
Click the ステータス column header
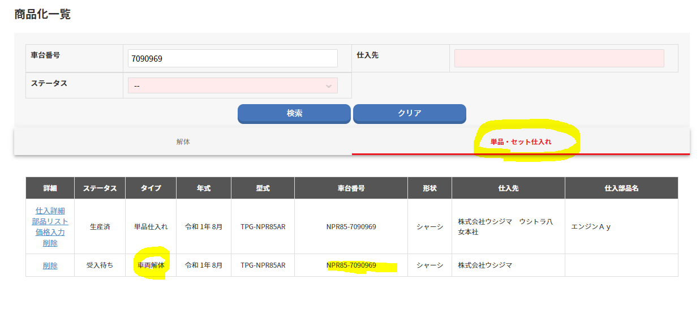(100, 188)
